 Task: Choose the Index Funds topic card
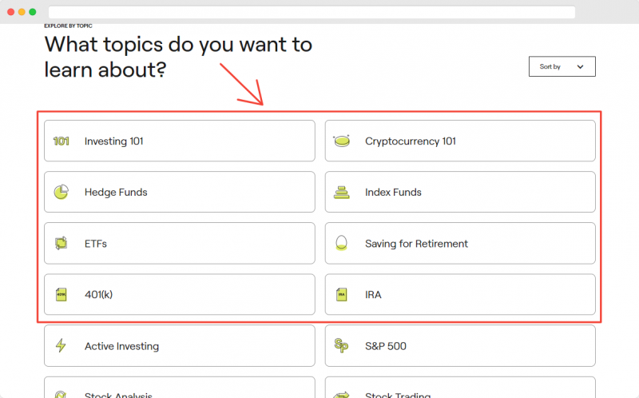pyautogui.click(x=460, y=192)
